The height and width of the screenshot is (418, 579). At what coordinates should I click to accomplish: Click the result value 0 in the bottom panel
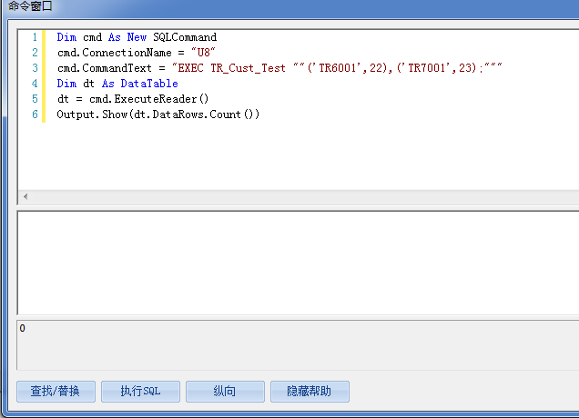23,328
